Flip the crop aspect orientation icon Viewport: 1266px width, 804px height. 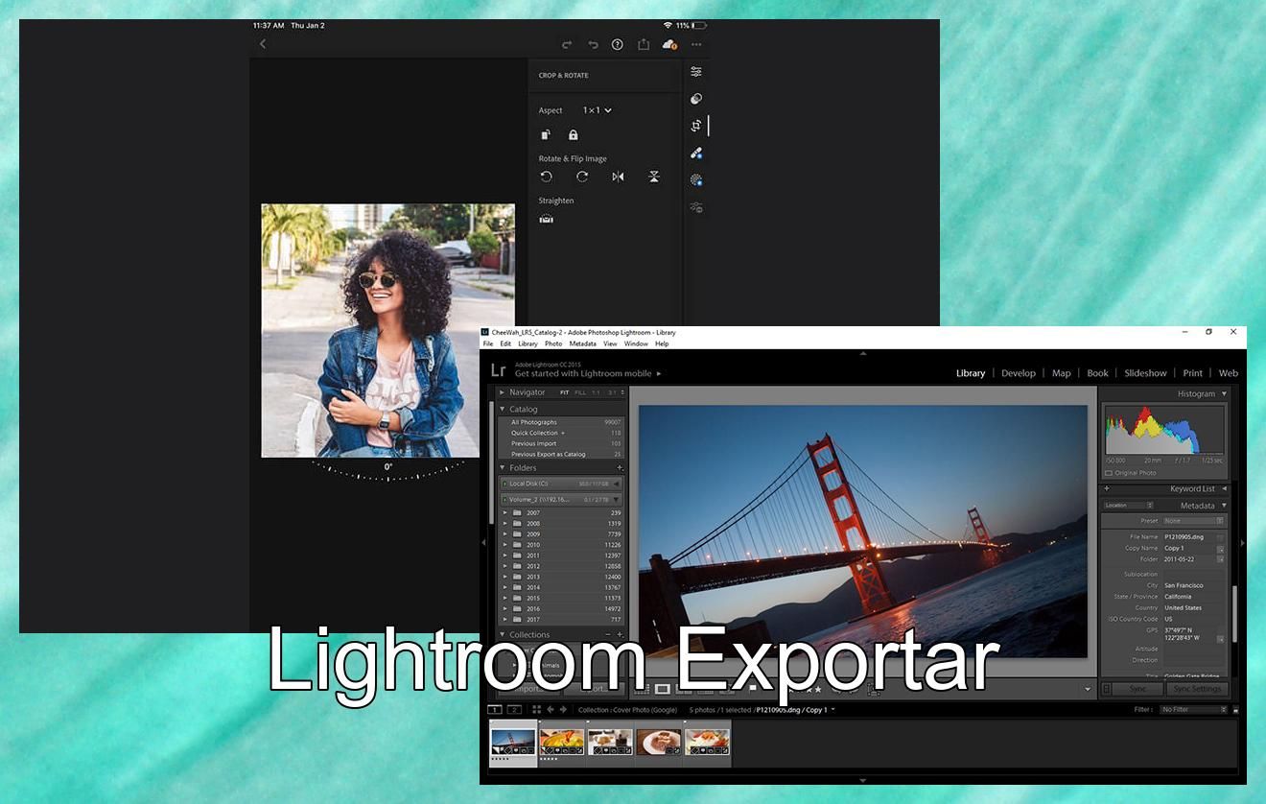pyautogui.click(x=545, y=135)
